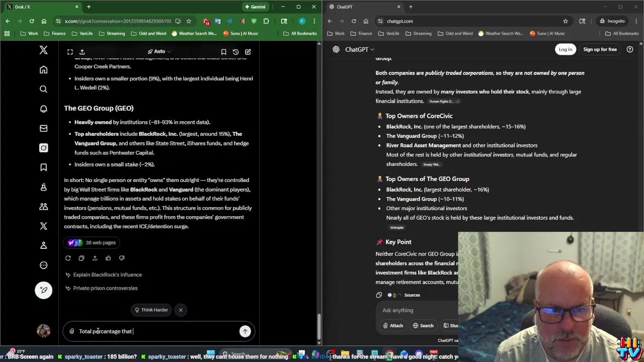Bookmark x.com page with star icon

point(189,21)
